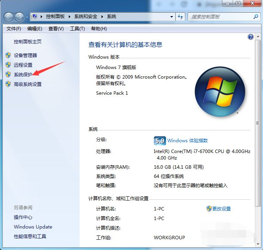Screen dimensions: 263x250
Task: Select 系统和安全 in the address bar
Action: [85, 16]
